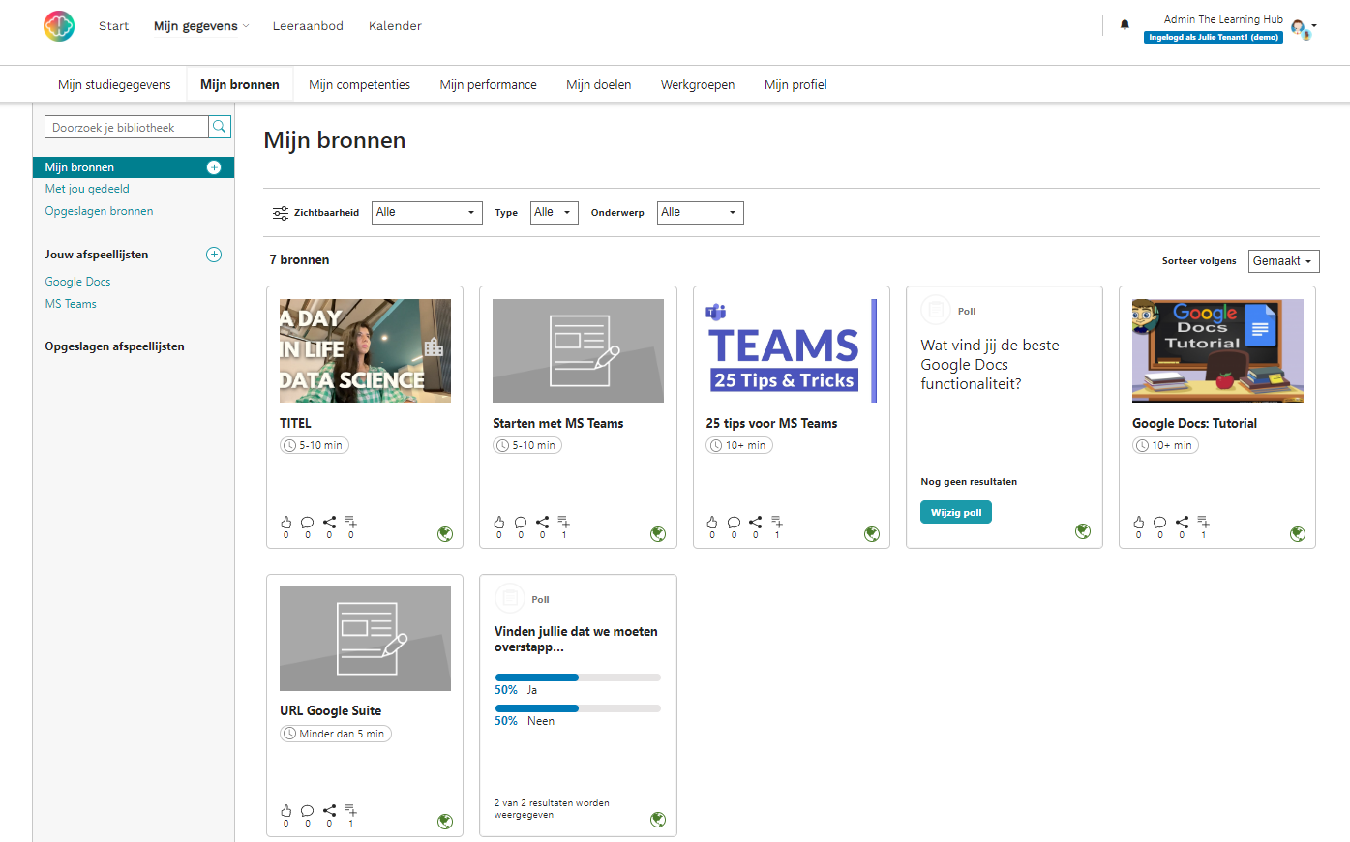The image size is (1350, 842).
Task: Select Mijn bronnen in sidebar
Action: [x=134, y=167]
